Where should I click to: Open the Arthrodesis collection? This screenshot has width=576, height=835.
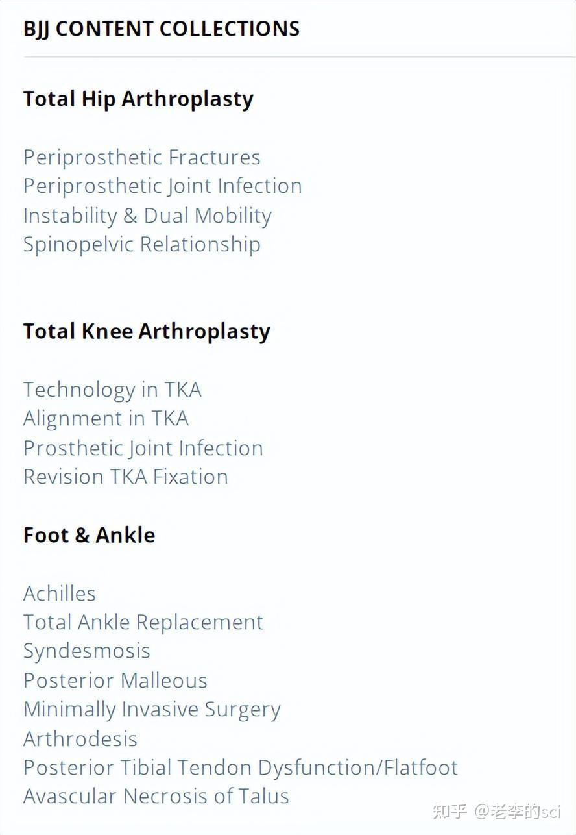pyautogui.click(x=80, y=739)
